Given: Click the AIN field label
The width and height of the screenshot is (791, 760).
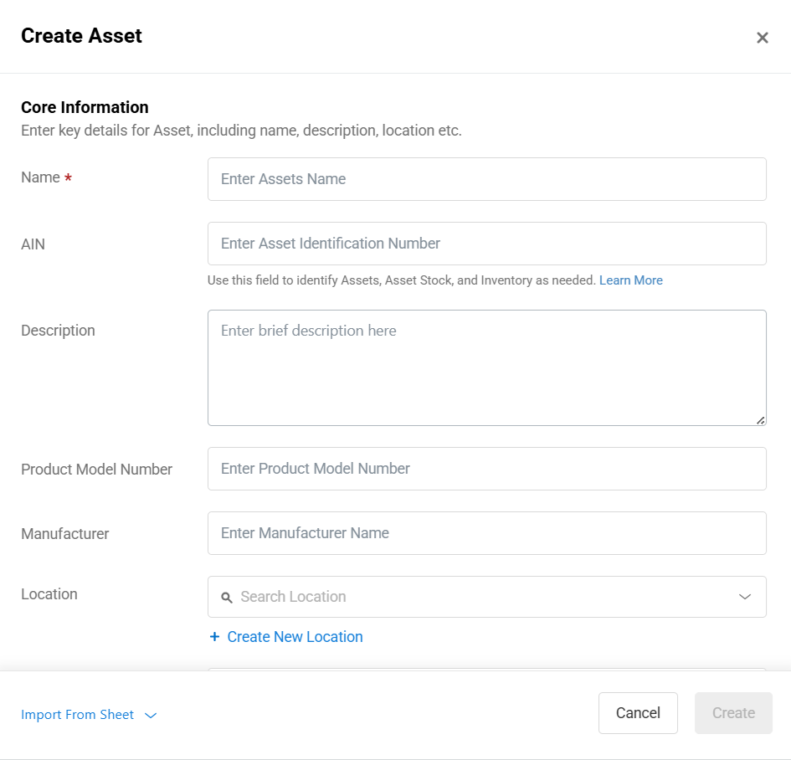Looking at the screenshot, I should (x=33, y=244).
